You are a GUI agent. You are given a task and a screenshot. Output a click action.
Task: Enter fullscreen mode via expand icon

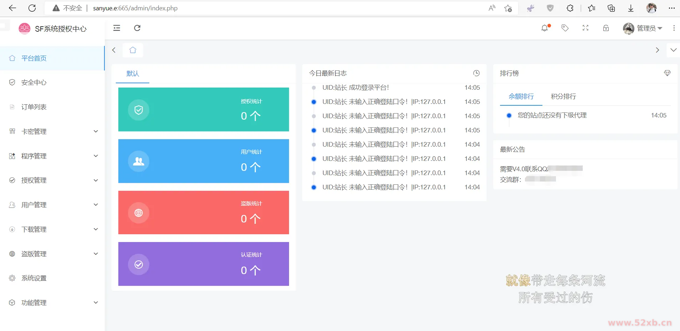pos(586,28)
